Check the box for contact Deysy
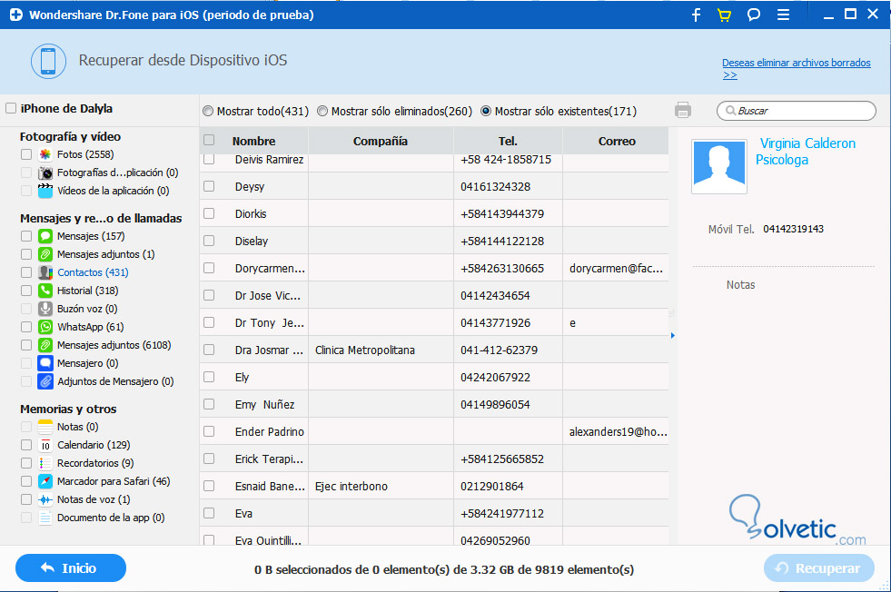 [209, 186]
